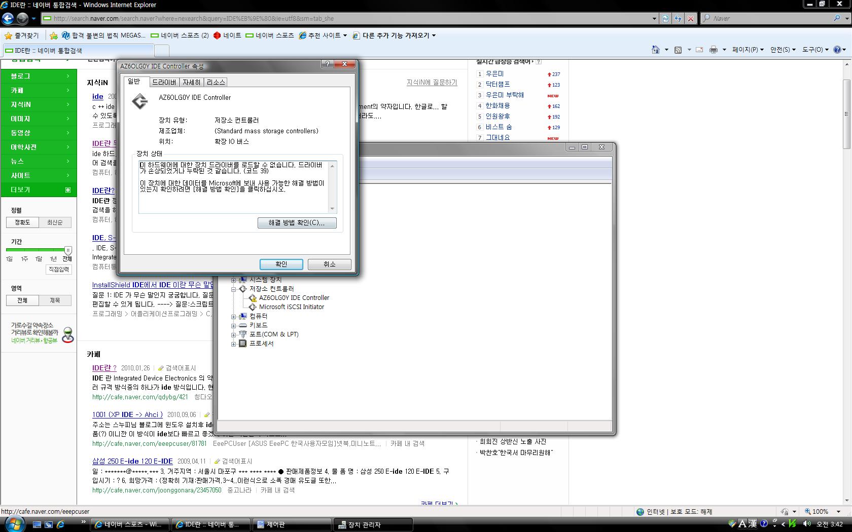Expand the 컴퓨터 tree node
852x532 pixels.
[x=234, y=316]
